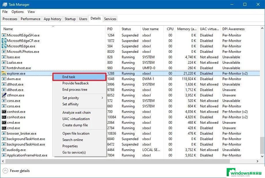
Task: Choose Open file location
Action: 79,133
